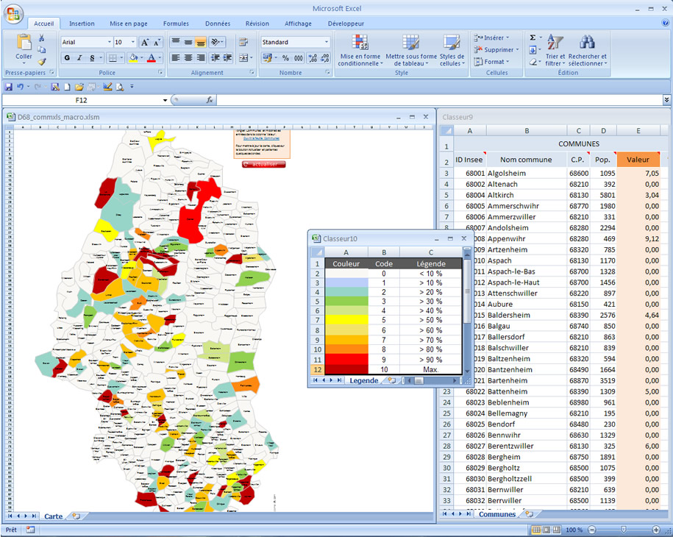Toggle underline S formatting
This screenshot has width=673, height=537.
(x=92, y=57)
